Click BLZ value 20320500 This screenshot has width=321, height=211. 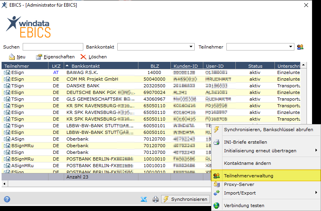point(154,86)
